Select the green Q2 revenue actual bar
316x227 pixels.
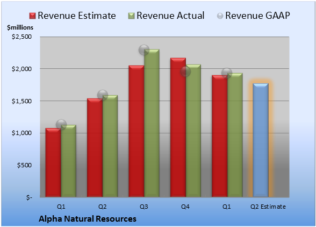coord(110,146)
